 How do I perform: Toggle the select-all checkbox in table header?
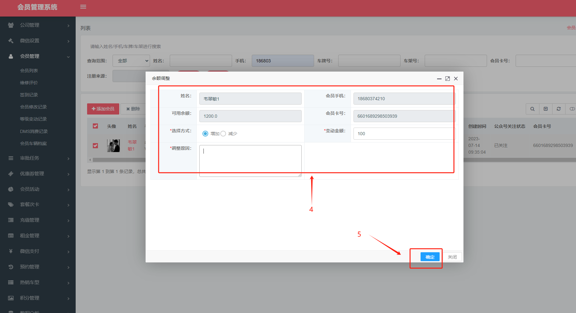pos(95,126)
